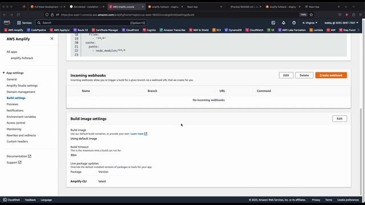Open Custom headers page

click(17, 141)
